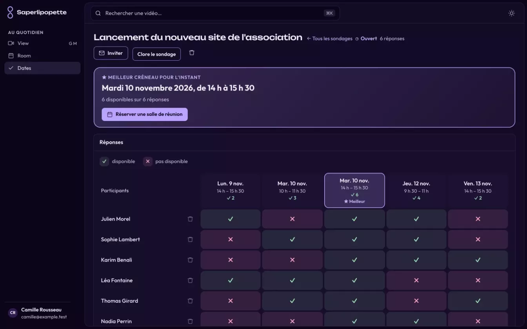Image resolution: width=527 pixels, height=329 pixels.
Task: Remove Thomas Girard's response via trash icon
Action: click(190, 301)
